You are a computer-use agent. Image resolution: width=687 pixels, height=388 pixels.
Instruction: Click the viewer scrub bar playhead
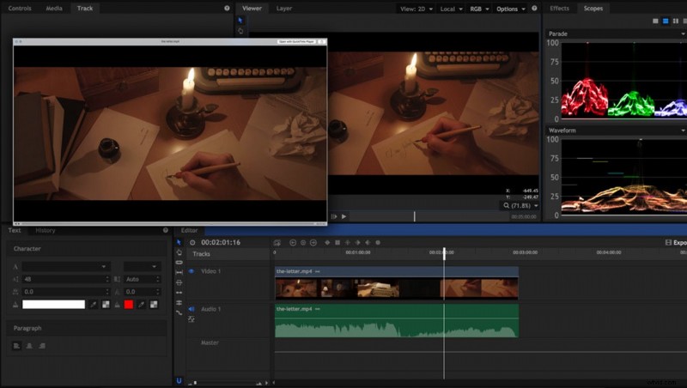(415, 216)
